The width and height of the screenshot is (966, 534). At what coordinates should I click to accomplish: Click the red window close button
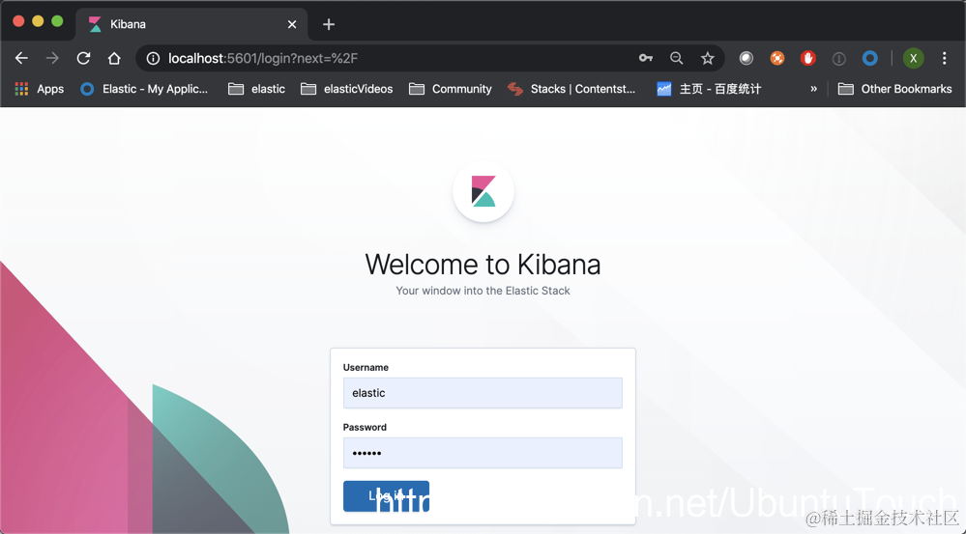click(x=18, y=21)
